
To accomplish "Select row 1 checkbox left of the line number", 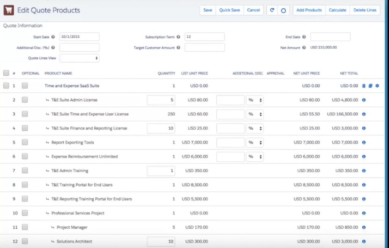I will (x=6, y=86).
